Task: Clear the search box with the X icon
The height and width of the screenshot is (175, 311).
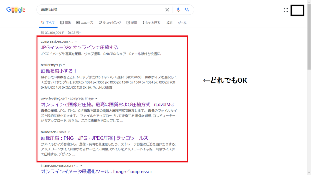Action: coord(167,10)
